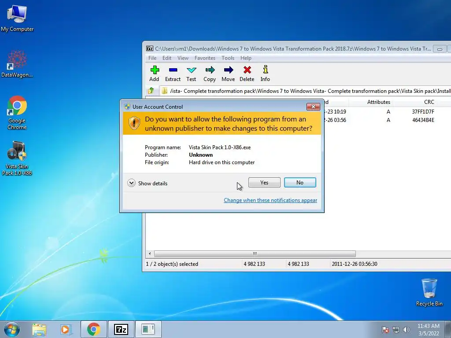451x338 pixels.
Task: Click the scrollbar left arrow in 7-Zip
Action: 150,253
